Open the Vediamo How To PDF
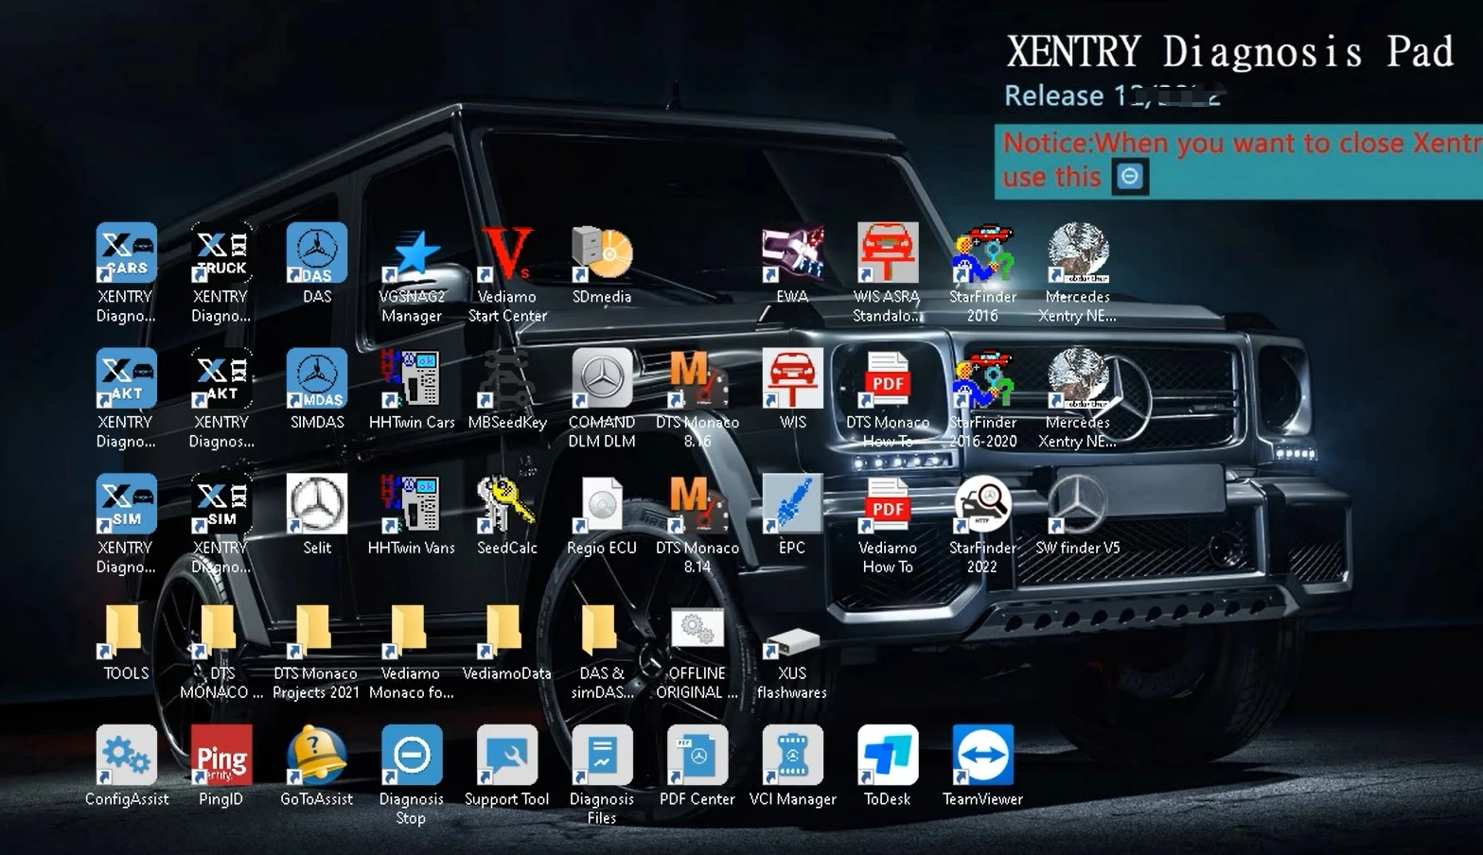Image resolution: width=1483 pixels, height=855 pixels. 887,506
